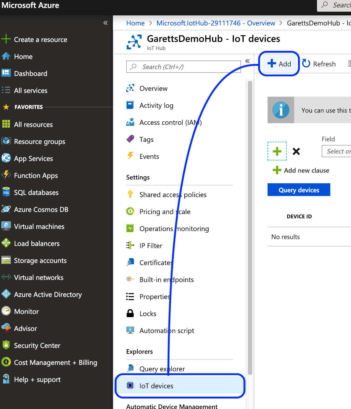Screen dimensions: 351x409
Task: Click the Locks padlock icon
Action: (130, 313)
